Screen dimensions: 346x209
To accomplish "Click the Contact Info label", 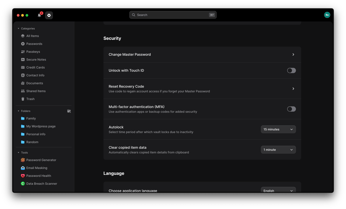I will [x=35, y=75].
